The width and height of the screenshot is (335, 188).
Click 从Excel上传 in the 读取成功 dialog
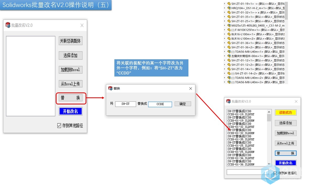(286, 143)
